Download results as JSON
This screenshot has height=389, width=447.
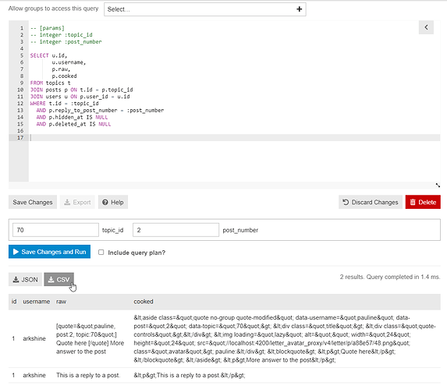[25, 279]
